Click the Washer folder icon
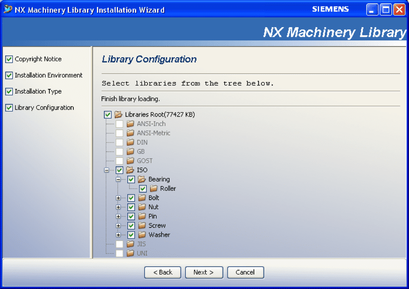This screenshot has height=289, width=409. 142,235
